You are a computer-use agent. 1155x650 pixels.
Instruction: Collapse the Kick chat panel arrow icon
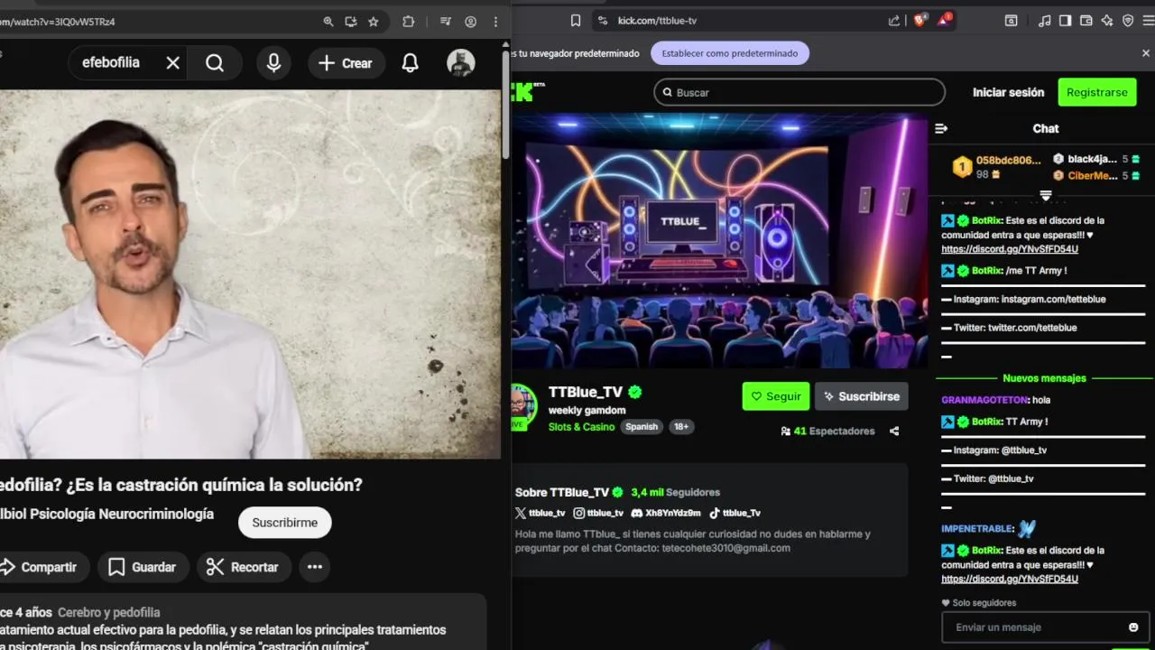[941, 128]
